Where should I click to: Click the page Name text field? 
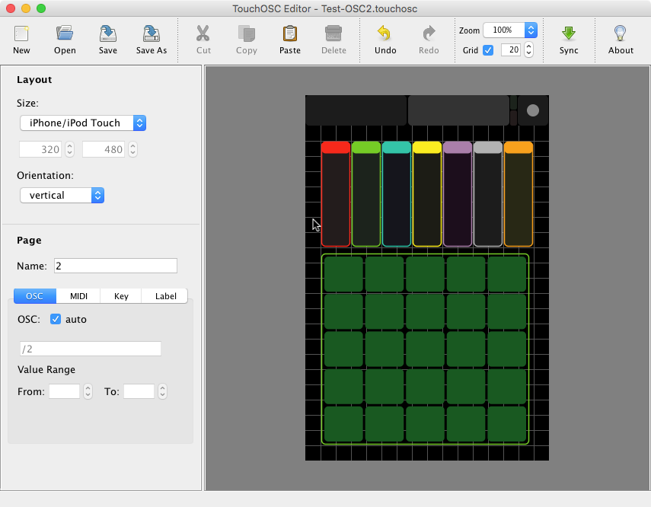pos(116,266)
